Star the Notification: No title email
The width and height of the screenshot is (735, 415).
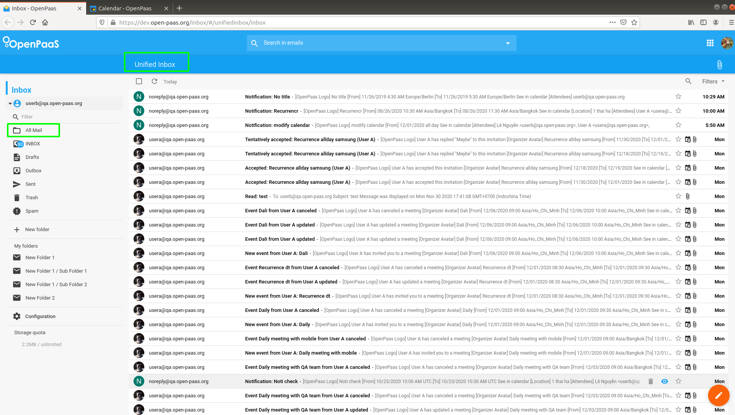click(x=678, y=97)
